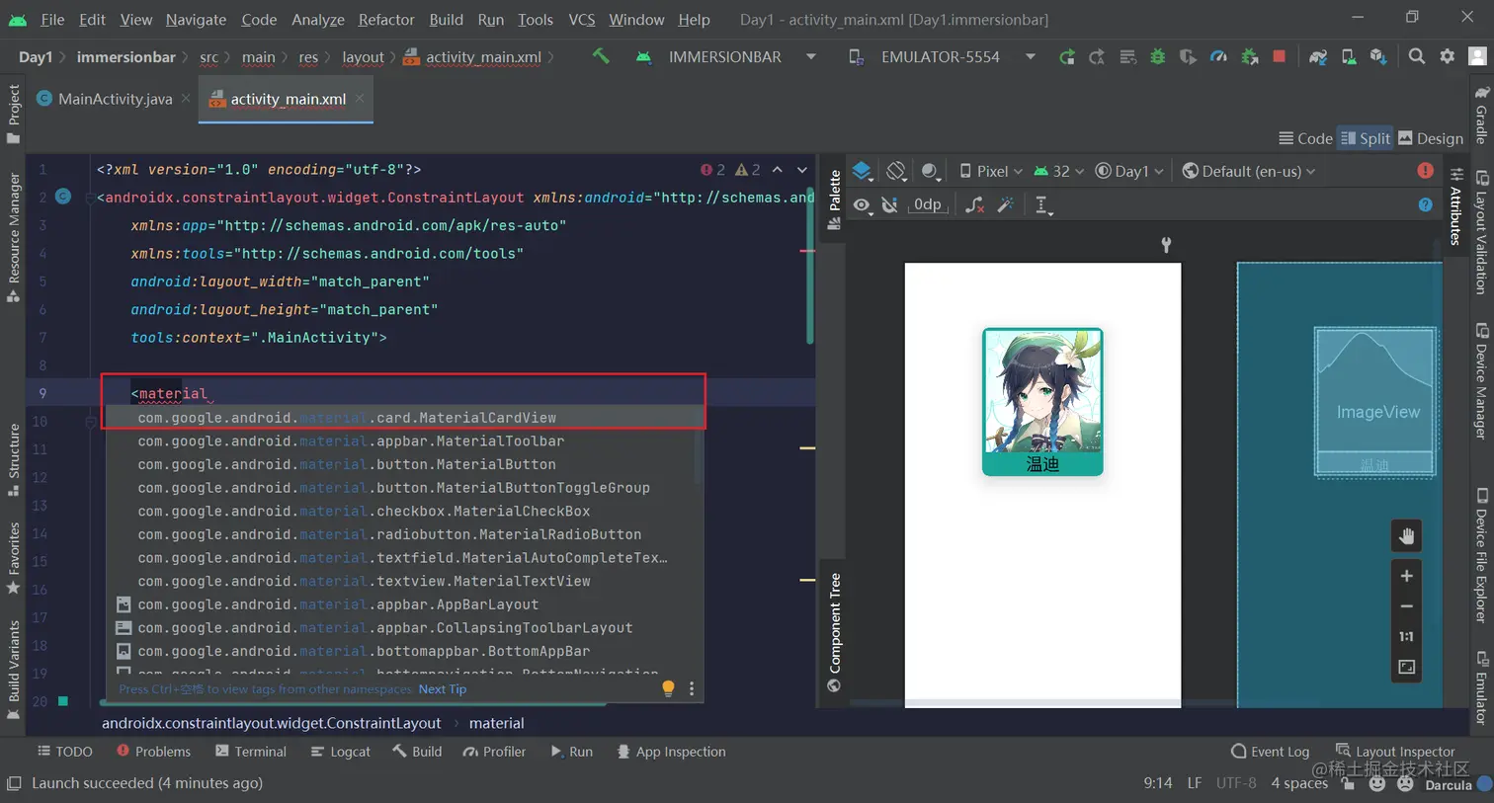1494x803 pixels.
Task: Open the Apply Code Changes icon
Action: (x=1127, y=57)
